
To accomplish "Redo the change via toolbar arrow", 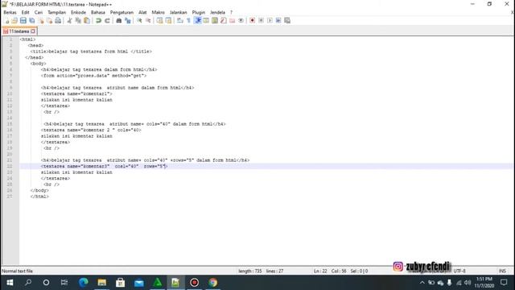I will coord(107,21).
